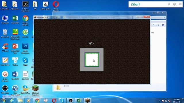The width and height of the screenshot is (184, 103).
Task: Select the blue YU round desktop icon
Action: [15, 90]
